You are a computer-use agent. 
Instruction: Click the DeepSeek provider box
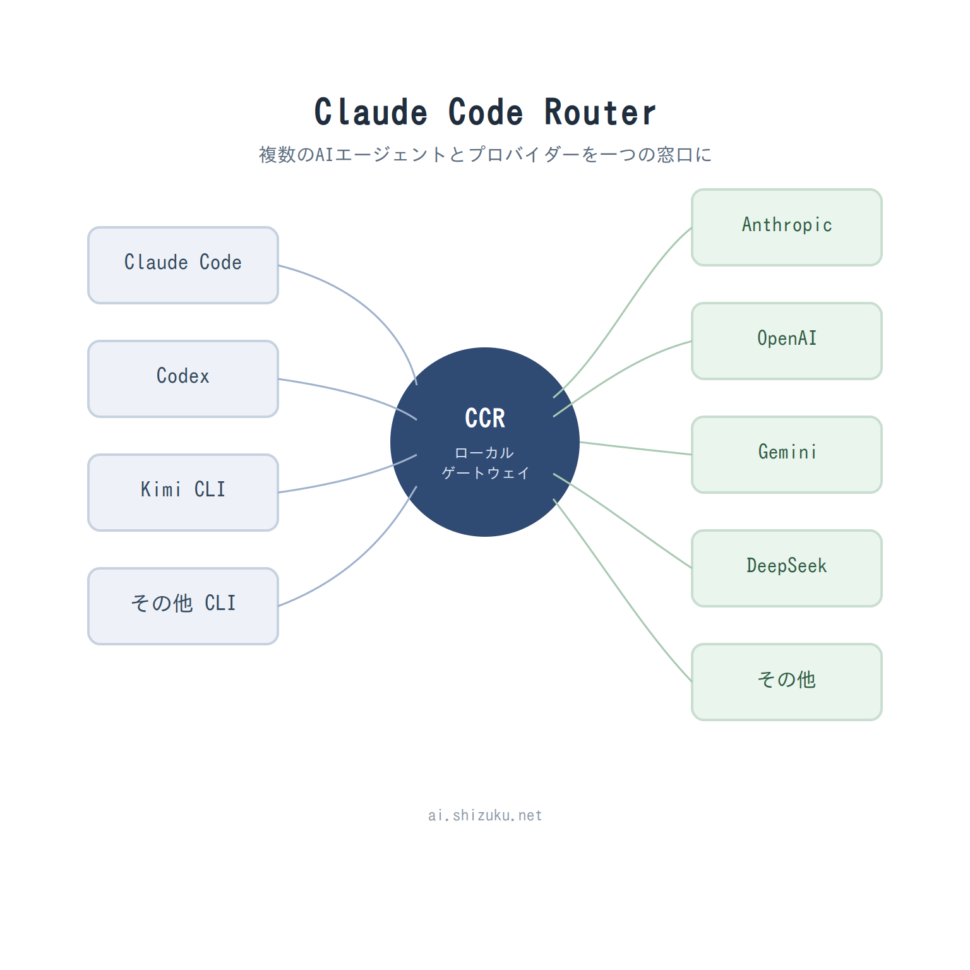(787, 568)
